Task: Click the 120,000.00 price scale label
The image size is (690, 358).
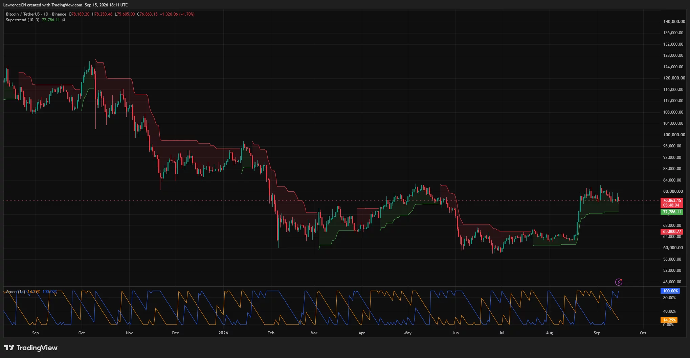Action: tap(674, 78)
